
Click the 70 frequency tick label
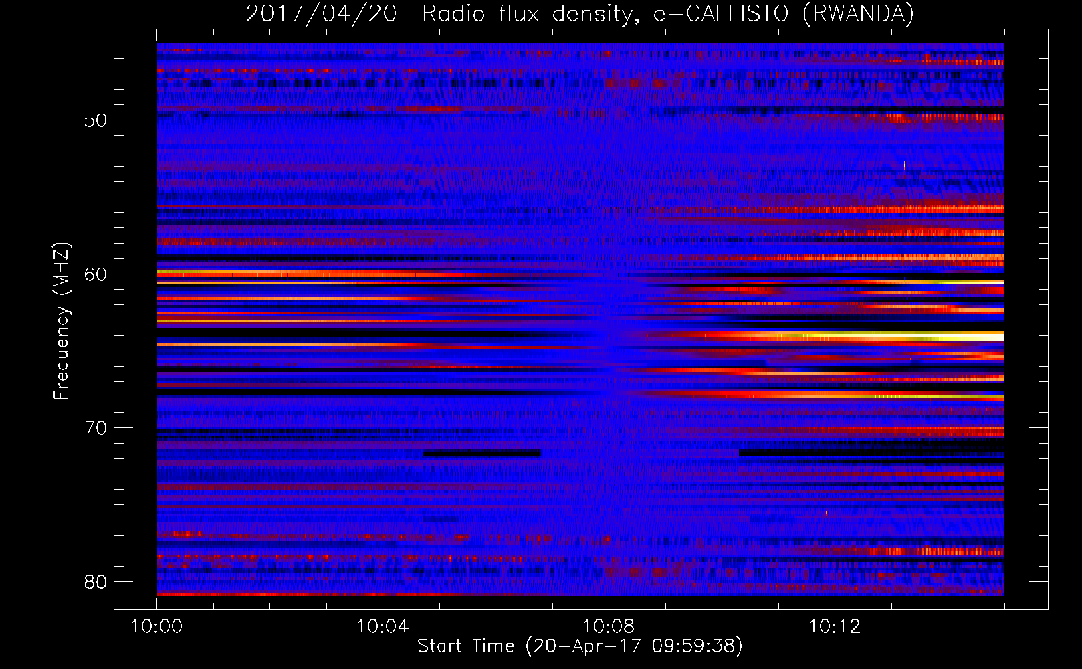pos(96,428)
